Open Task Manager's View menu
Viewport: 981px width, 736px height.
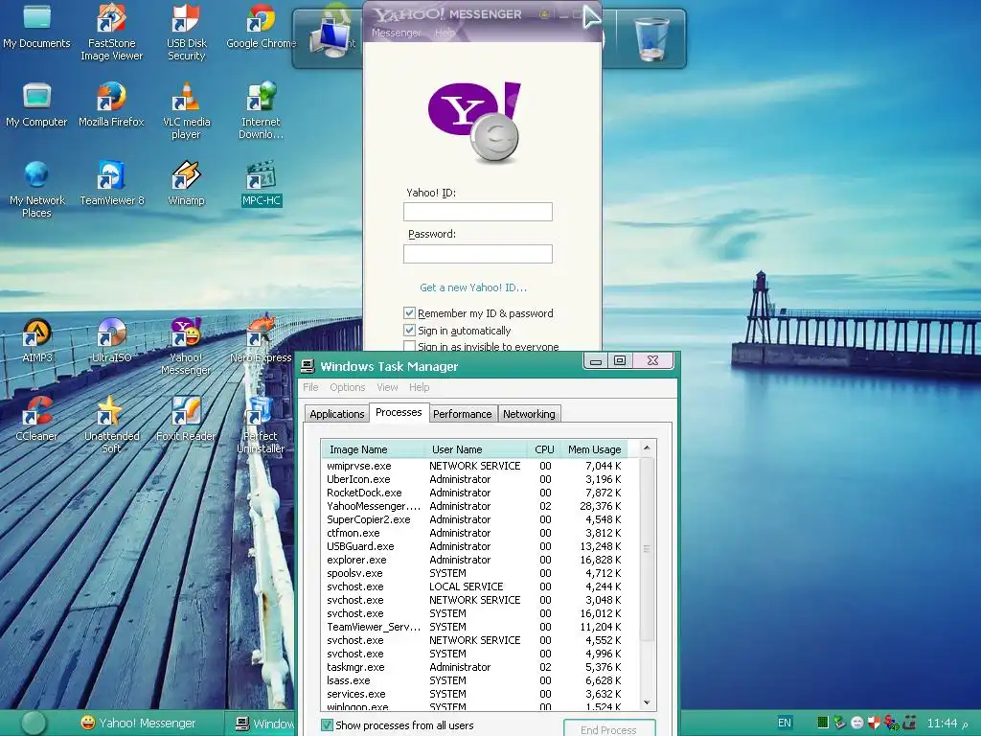click(387, 387)
